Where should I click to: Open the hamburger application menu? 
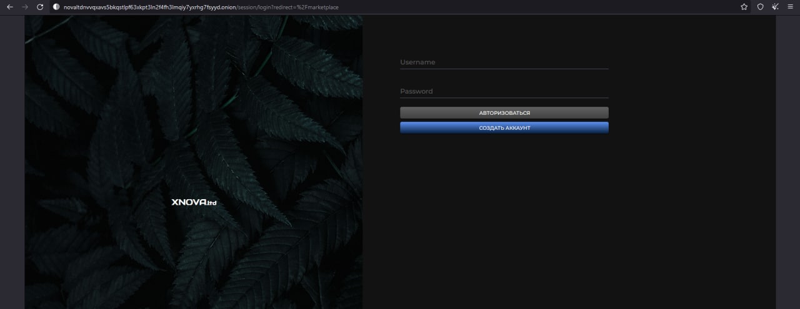coord(791,7)
